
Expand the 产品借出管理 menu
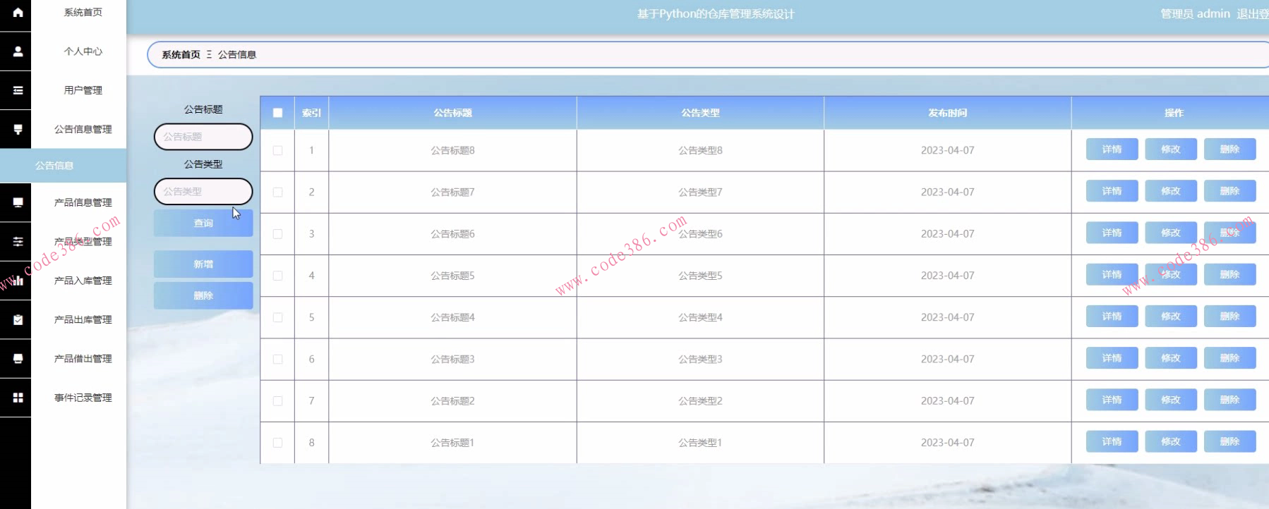(83, 359)
